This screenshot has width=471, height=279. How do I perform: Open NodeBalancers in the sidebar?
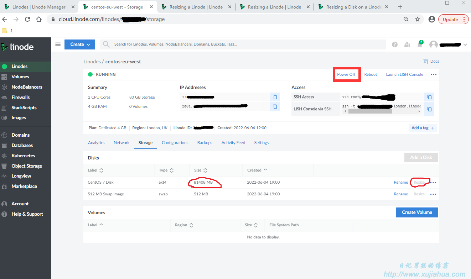[25, 87]
